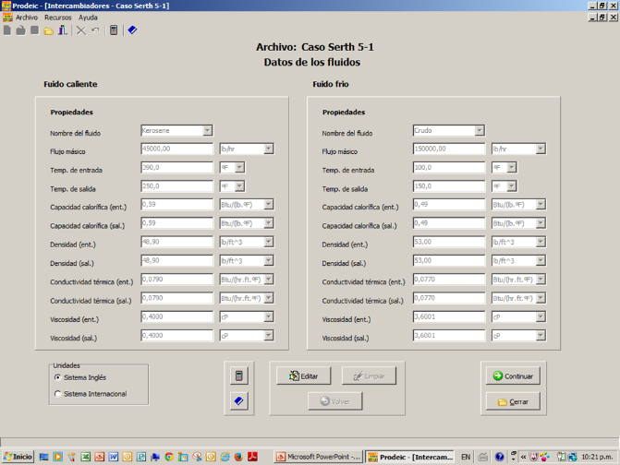The width and height of the screenshot is (620, 465).
Task: Open the Ayuda menu
Action: click(88, 18)
